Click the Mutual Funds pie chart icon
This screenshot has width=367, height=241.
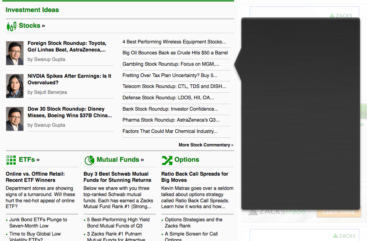tap(89, 160)
